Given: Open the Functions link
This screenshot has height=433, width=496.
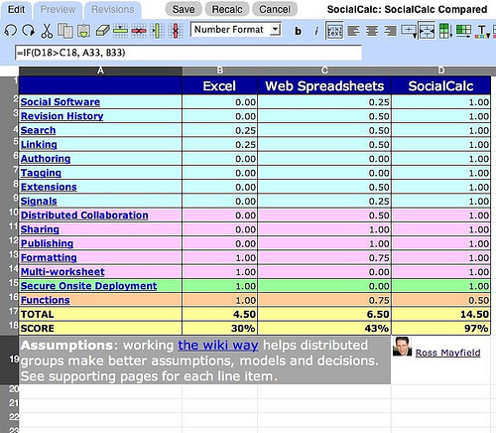Looking at the screenshot, I should [x=45, y=300].
